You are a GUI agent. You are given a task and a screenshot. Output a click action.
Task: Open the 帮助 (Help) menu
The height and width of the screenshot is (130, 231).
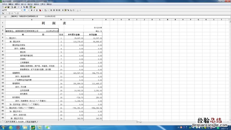point(49,4)
